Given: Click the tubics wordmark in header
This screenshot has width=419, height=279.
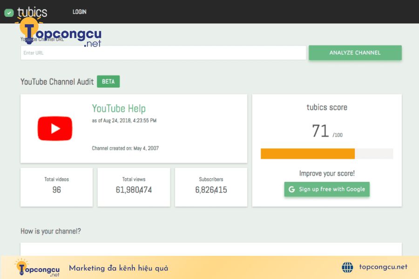Looking at the screenshot, I should pos(32,12).
